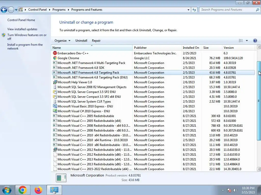Click the Show desktop strip on taskbar

(259, 190)
